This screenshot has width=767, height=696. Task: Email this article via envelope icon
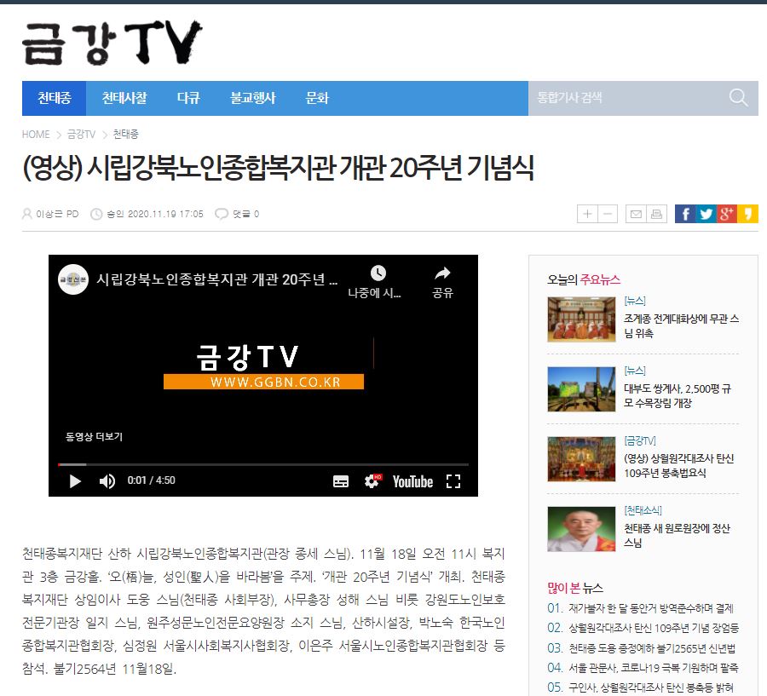[635, 214]
